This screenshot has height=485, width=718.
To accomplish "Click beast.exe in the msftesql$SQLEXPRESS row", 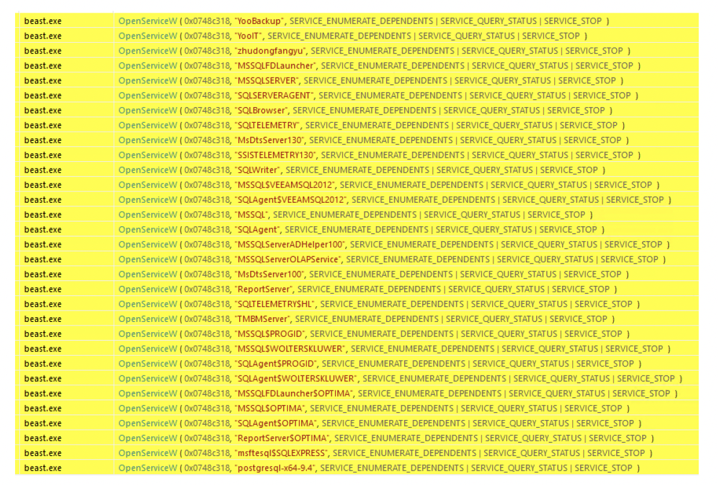I will point(43,453).
